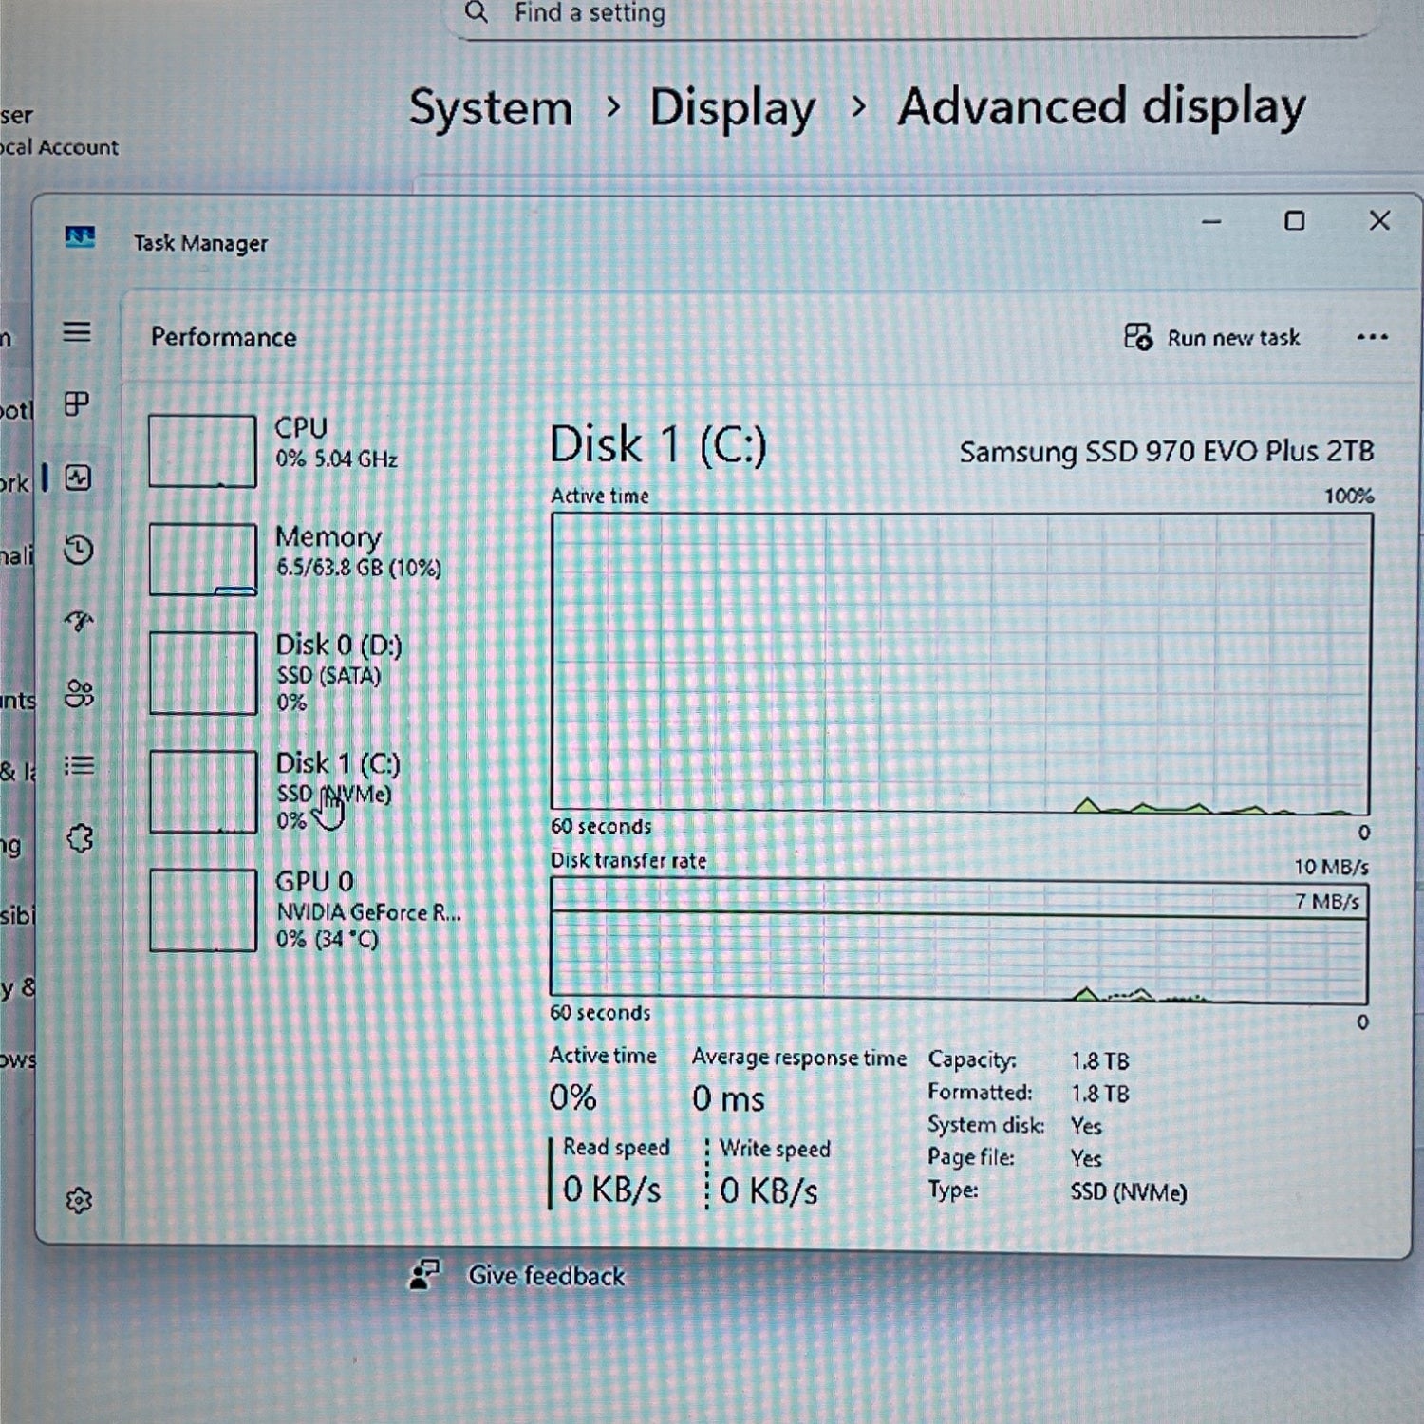Viewport: 1424px width, 1424px height.
Task: Click the Average response time label
Action: coord(799,1058)
